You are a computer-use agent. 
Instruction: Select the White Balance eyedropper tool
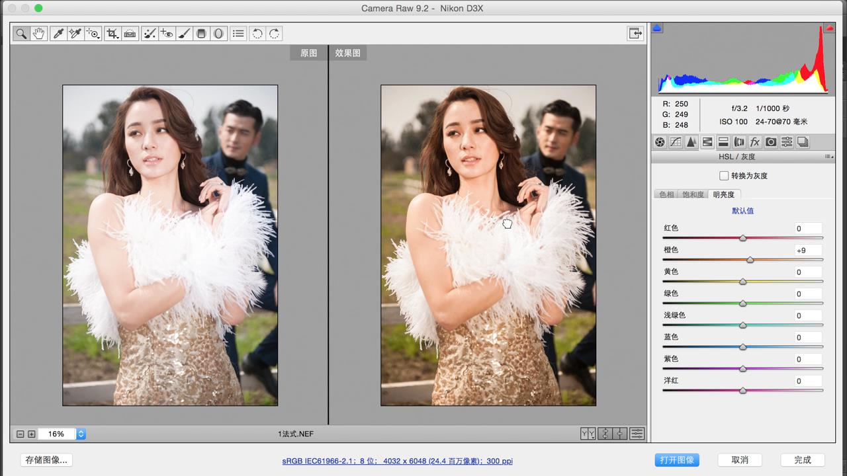pos(58,34)
